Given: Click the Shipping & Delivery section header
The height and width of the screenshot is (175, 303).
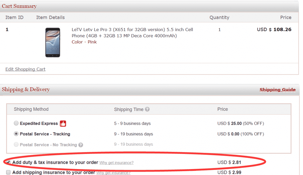Looking at the screenshot, I should tap(26, 89).
